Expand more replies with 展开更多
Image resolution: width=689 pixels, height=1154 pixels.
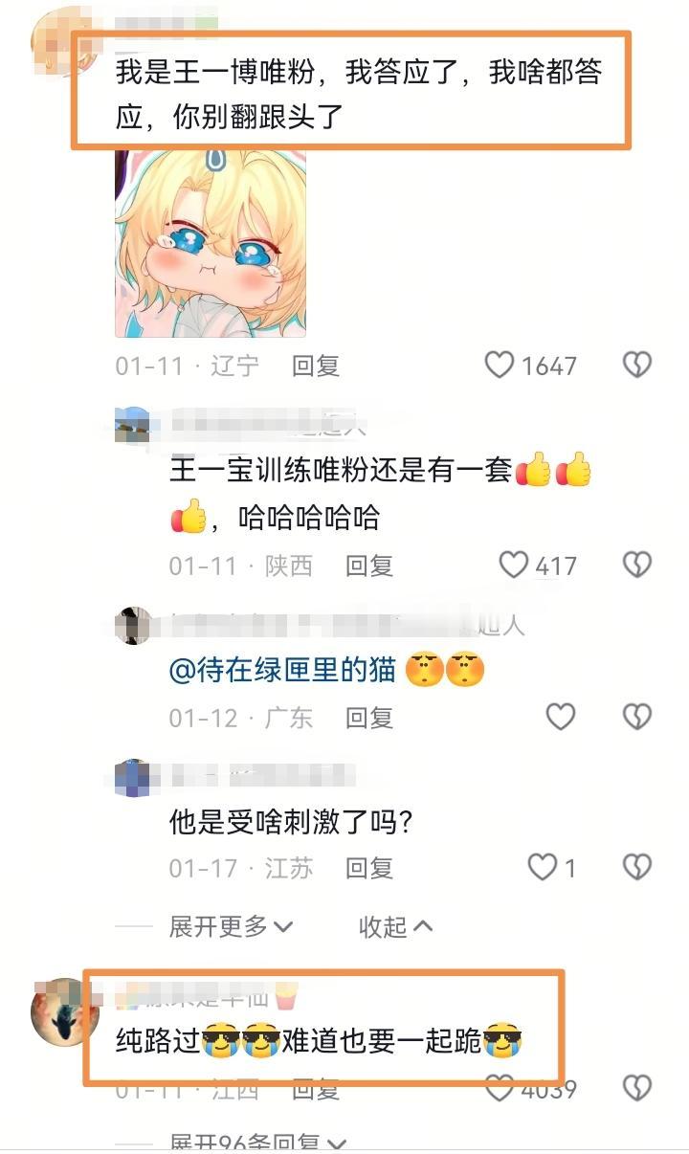point(231,925)
